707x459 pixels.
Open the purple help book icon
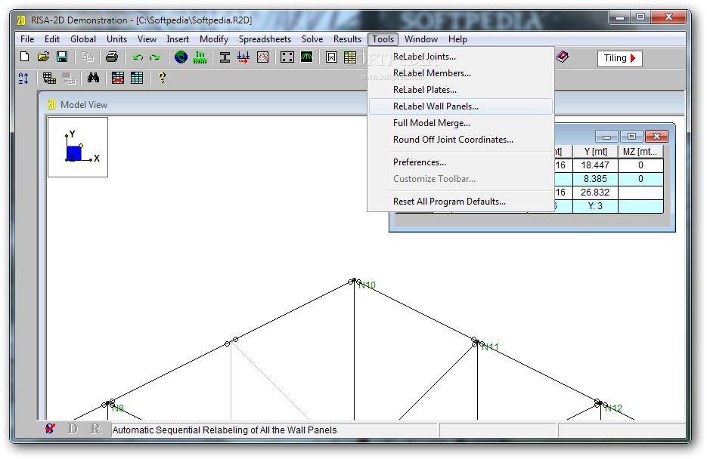pos(563,57)
